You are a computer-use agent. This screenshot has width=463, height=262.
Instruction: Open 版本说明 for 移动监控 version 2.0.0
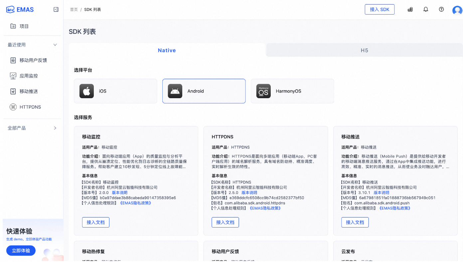(x=119, y=193)
